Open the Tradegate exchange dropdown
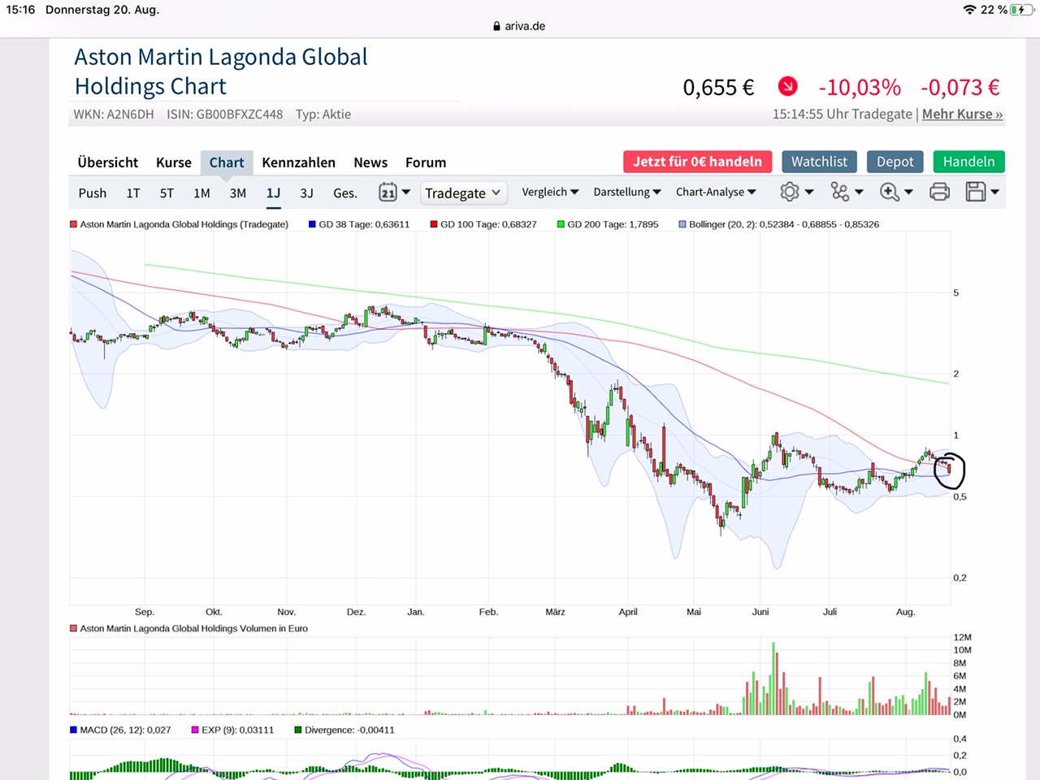This screenshot has width=1040, height=780. click(x=463, y=193)
